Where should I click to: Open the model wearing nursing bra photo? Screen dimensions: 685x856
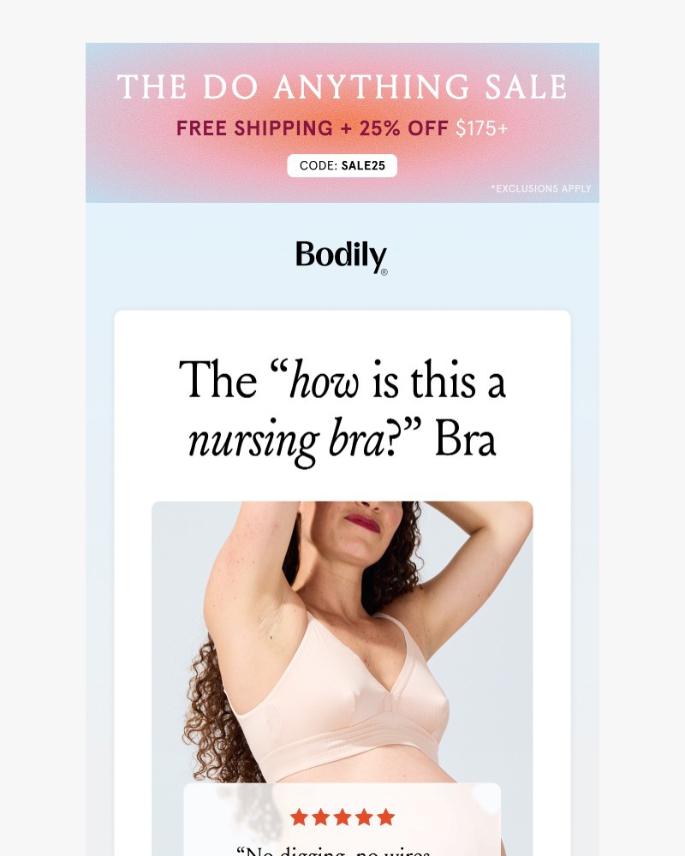point(342,641)
